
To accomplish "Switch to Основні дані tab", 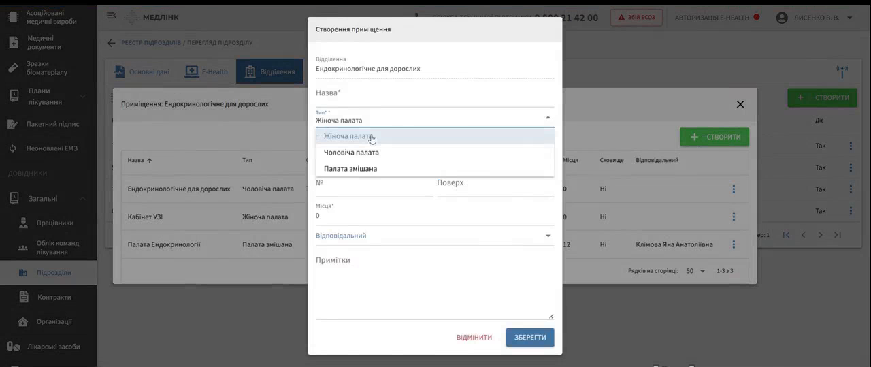I will pos(142,71).
